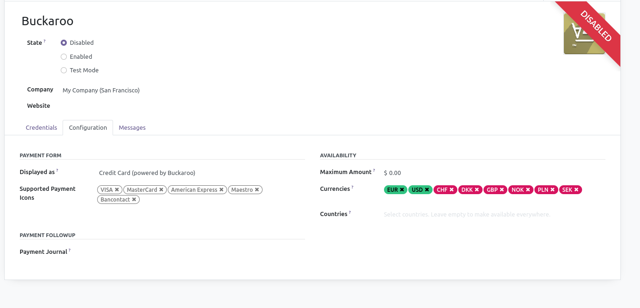The height and width of the screenshot is (308, 640).
Task: Remove PLN currency tag
Action: click(553, 189)
